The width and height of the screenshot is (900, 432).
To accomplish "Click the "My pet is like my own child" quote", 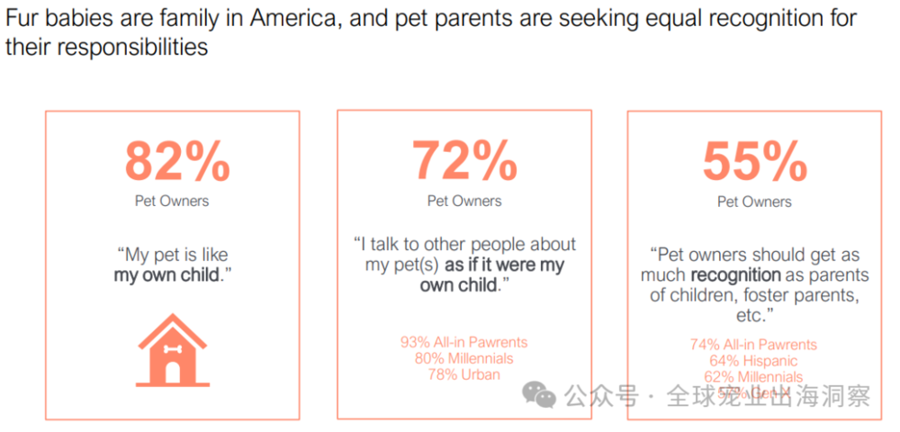I will tap(172, 265).
